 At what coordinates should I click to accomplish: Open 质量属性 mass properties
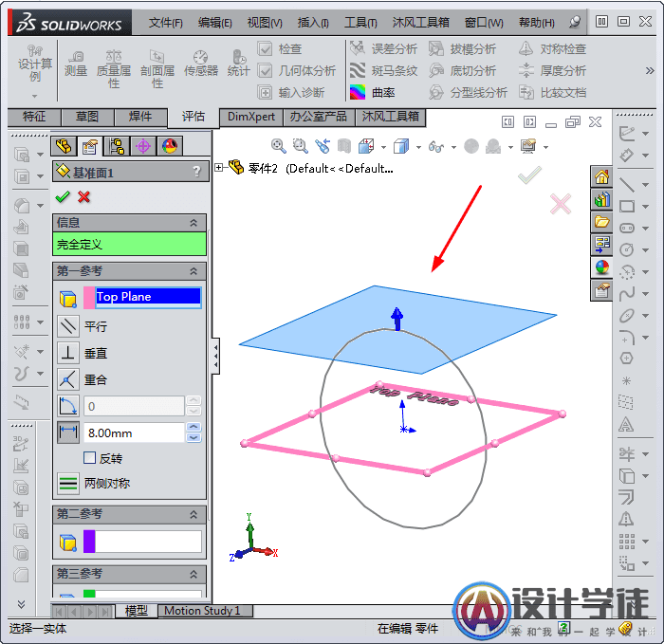pos(114,68)
